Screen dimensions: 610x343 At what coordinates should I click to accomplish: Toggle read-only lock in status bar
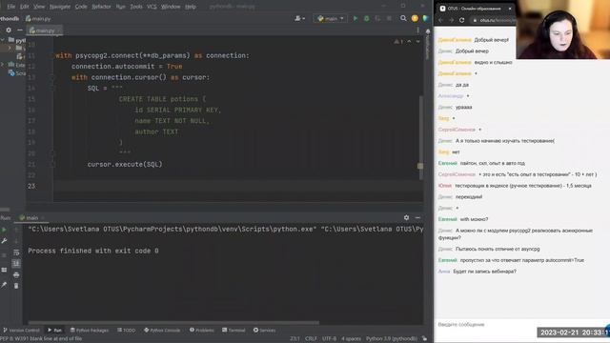point(424,339)
